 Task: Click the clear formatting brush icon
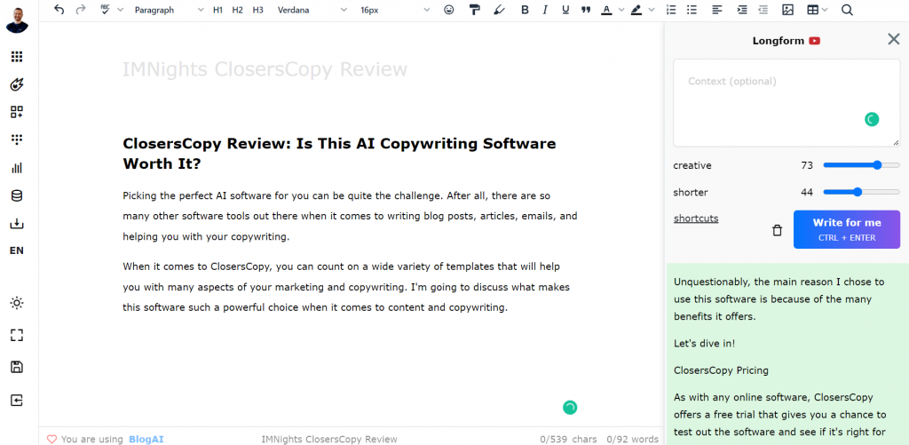[x=499, y=10]
